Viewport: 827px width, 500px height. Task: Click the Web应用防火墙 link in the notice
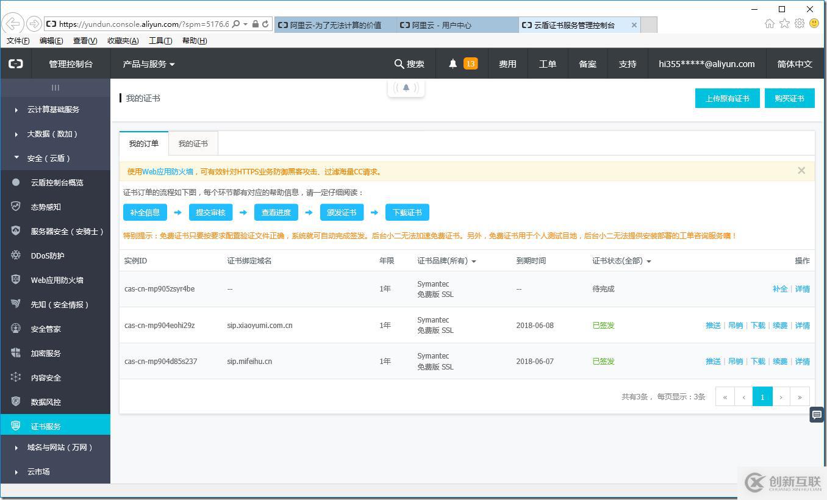pyautogui.click(x=168, y=172)
